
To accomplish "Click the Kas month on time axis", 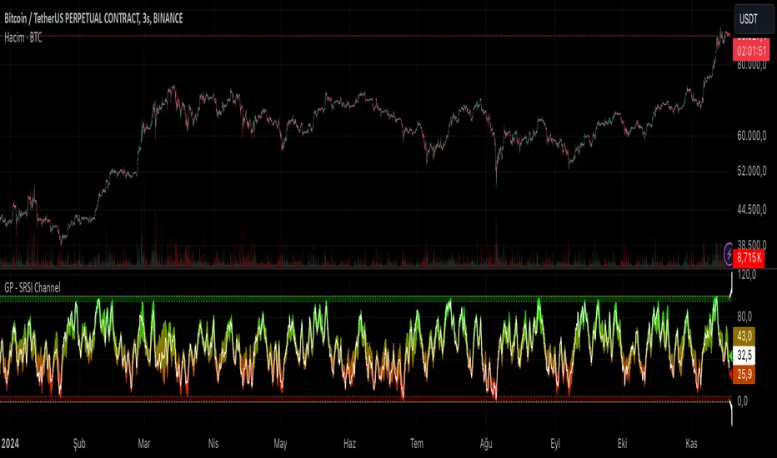I will (x=691, y=443).
